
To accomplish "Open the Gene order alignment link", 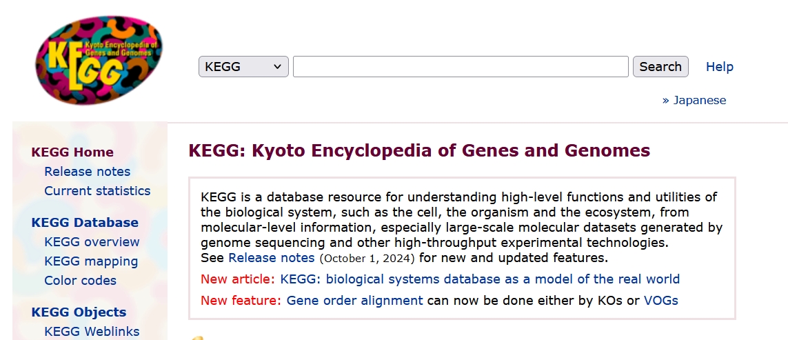I will [x=354, y=301].
